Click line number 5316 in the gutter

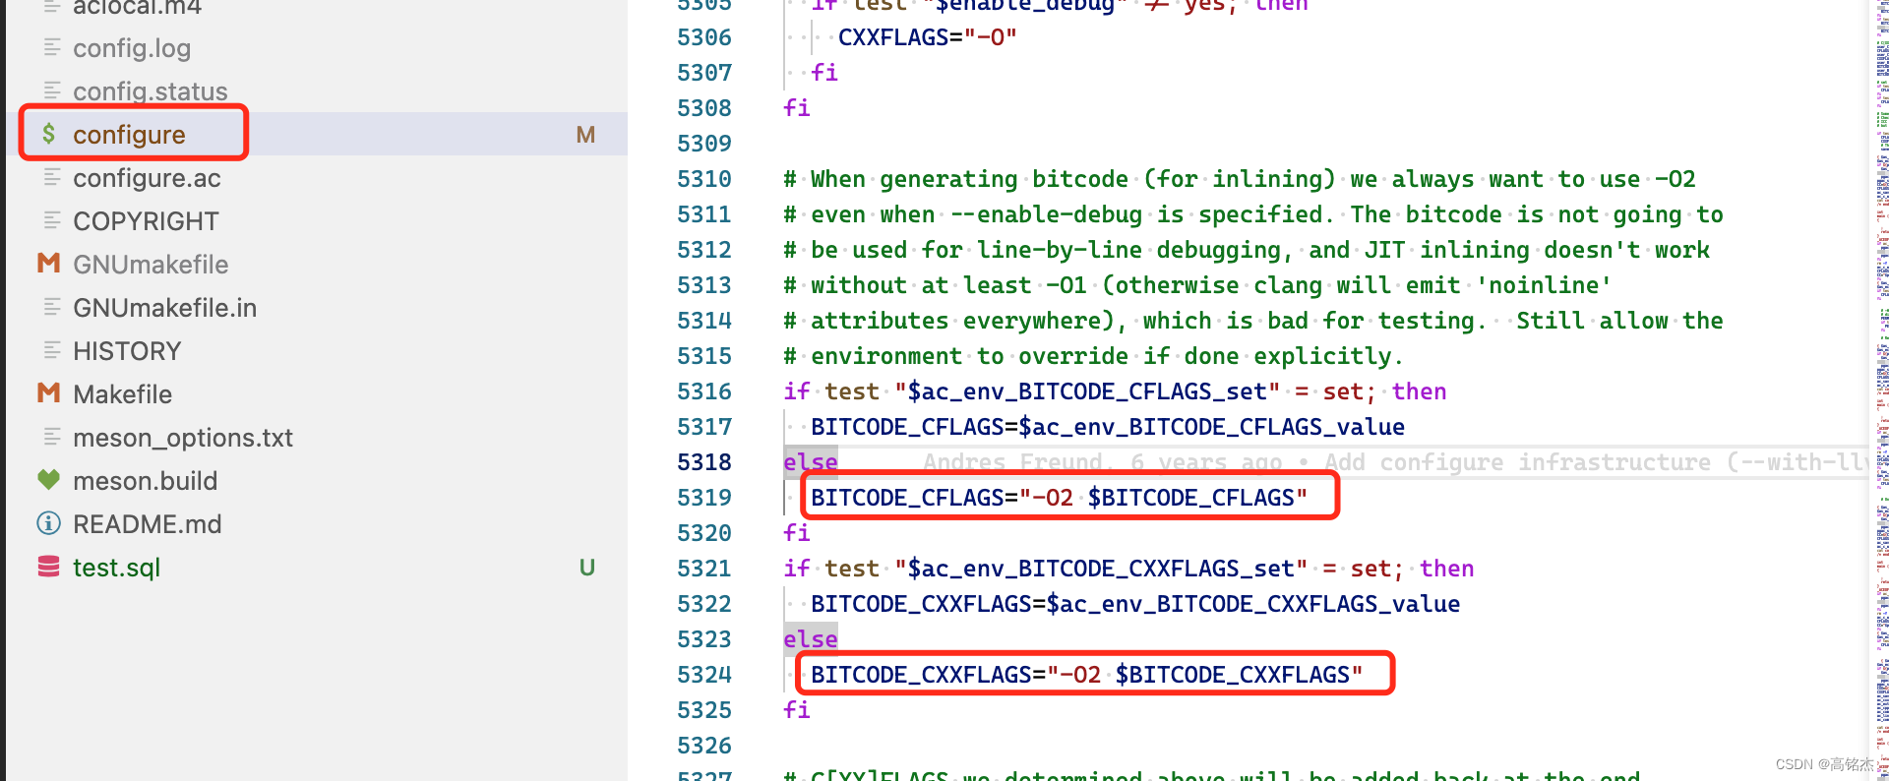tap(704, 391)
